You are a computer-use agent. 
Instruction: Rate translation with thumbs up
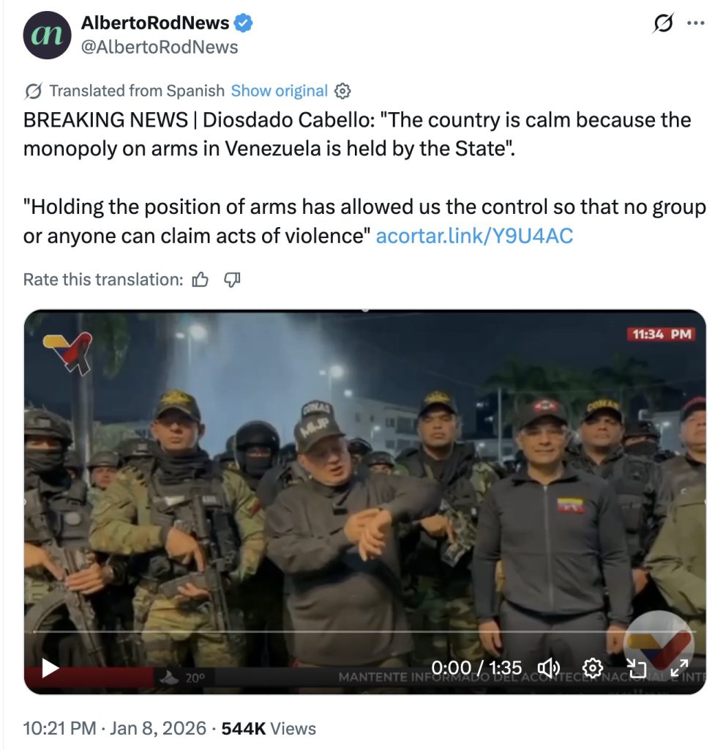pos(200,279)
